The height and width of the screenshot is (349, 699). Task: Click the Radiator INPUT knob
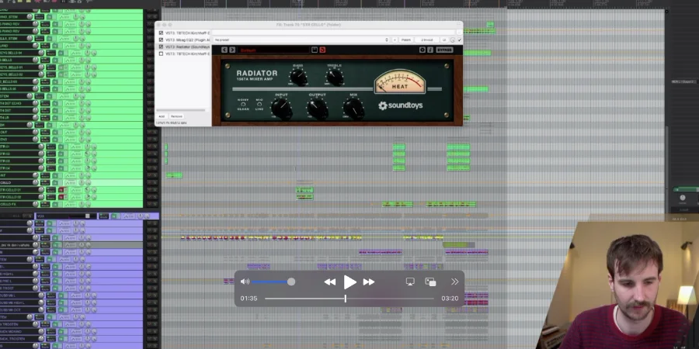tap(281, 108)
